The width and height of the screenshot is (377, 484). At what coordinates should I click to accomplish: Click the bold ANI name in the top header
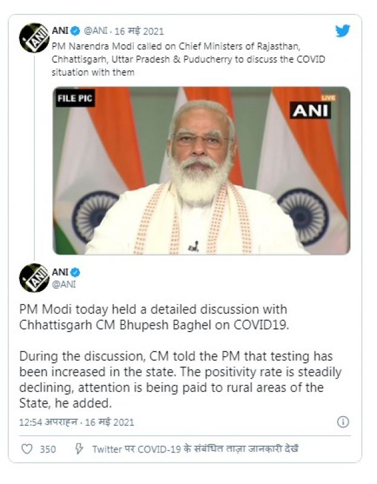click(x=60, y=31)
